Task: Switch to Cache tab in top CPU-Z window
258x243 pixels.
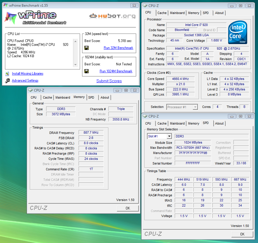Action: coord(162,13)
